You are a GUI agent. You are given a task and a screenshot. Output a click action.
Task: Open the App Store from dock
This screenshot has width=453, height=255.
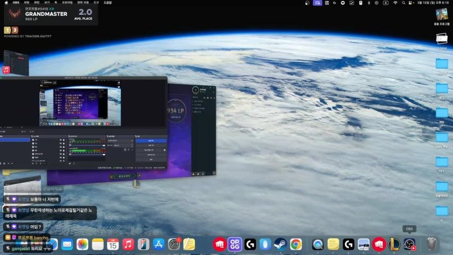pos(158,244)
